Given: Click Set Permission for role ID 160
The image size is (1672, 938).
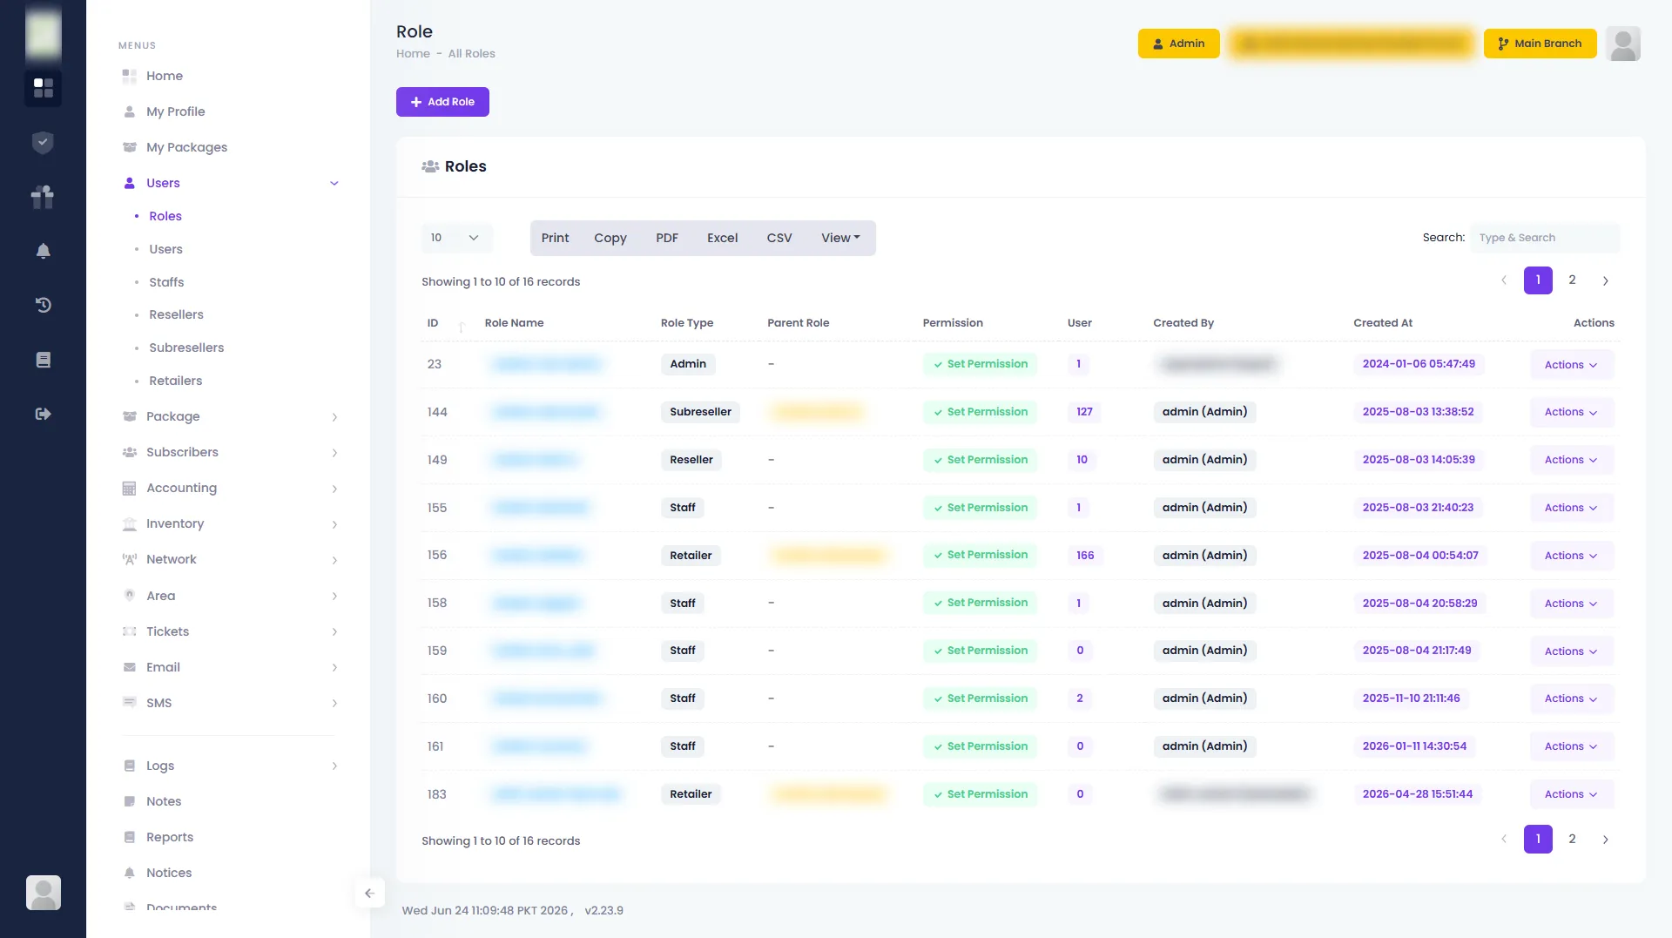Looking at the screenshot, I should pos(980,698).
